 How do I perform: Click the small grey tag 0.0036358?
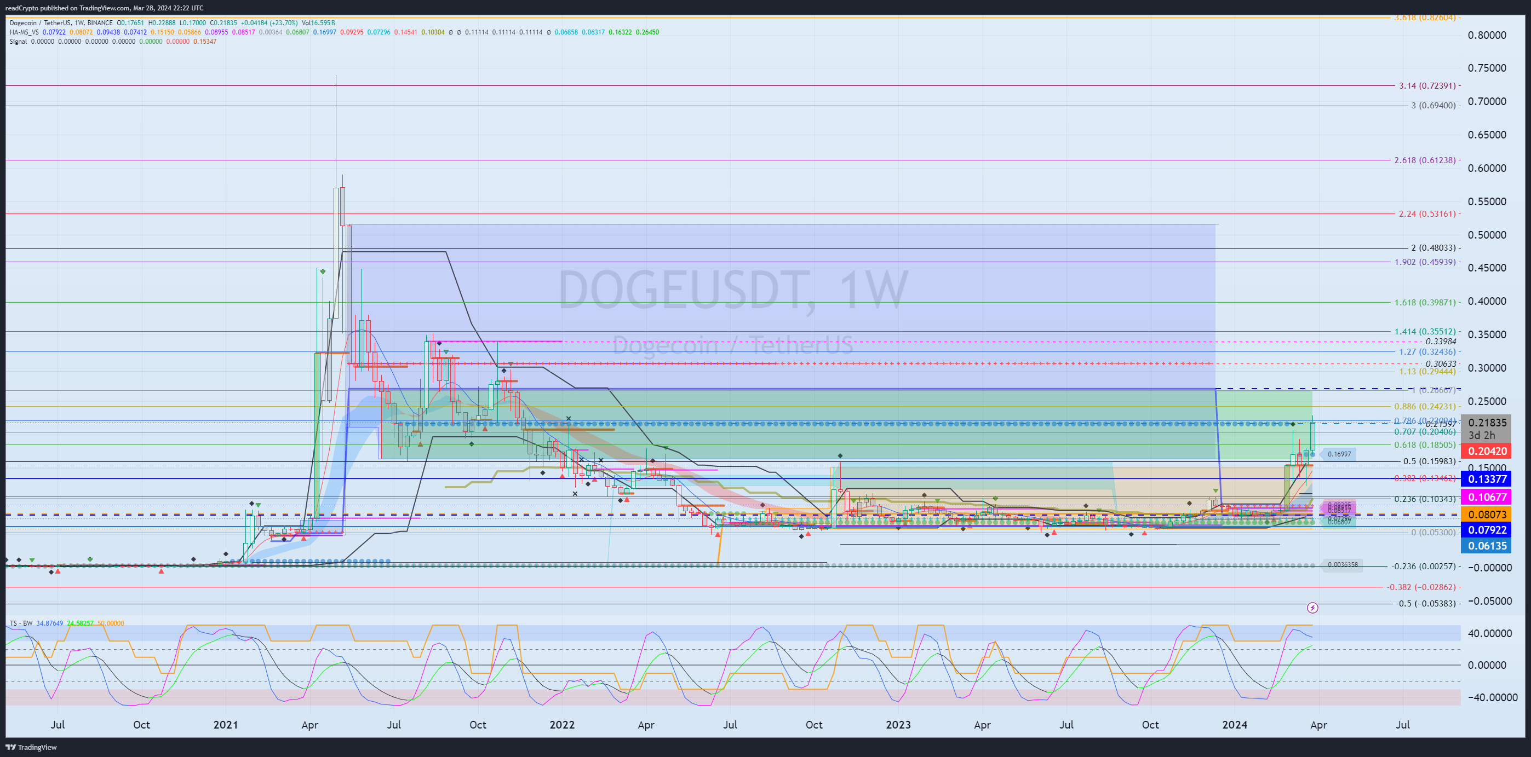click(x=1343, y=565)
